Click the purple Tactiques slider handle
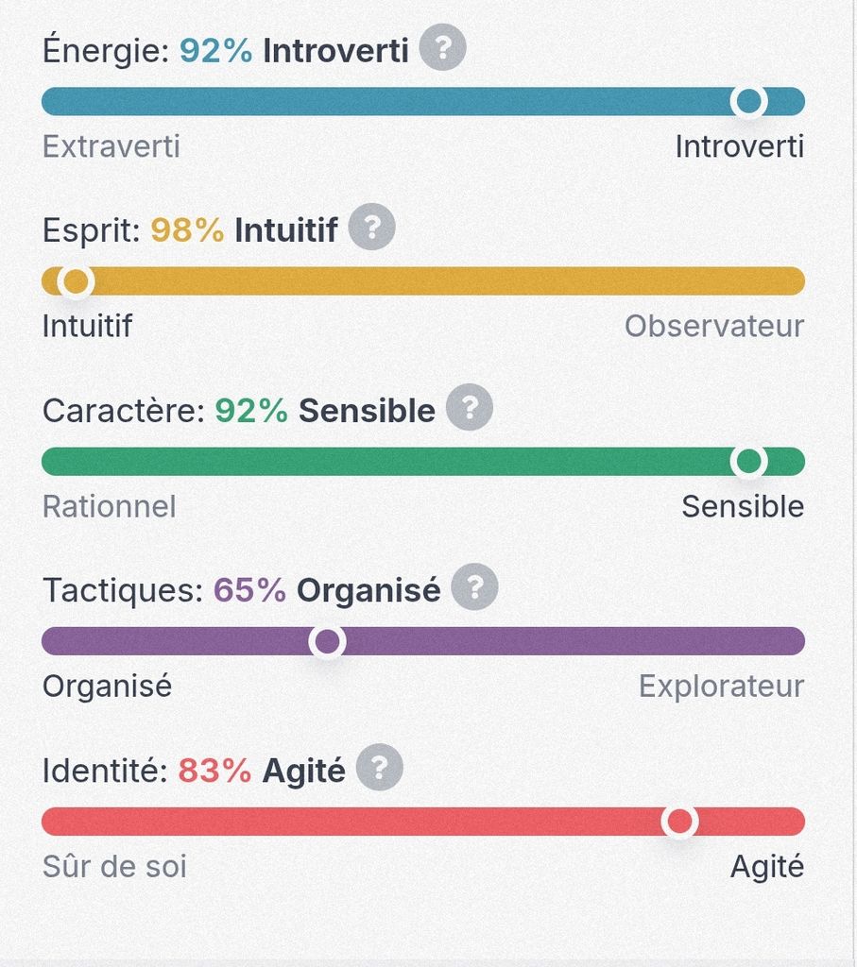 [x=327, y=641]
